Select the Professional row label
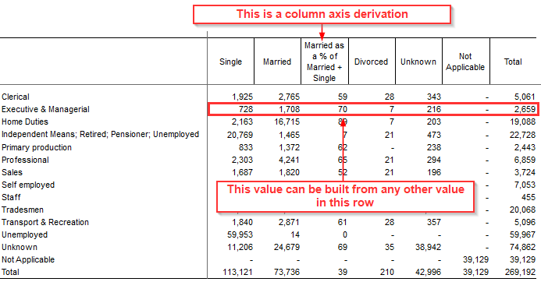The image size is (541, 296). point(25,160)
